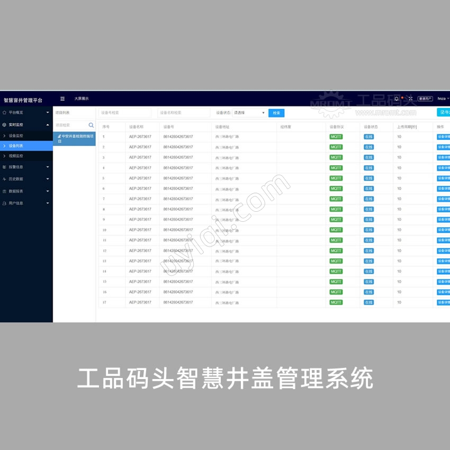Click the 导出 export button
Image resolution: width=450 pixels, height=450 pixels.
(x=444, y=112)
